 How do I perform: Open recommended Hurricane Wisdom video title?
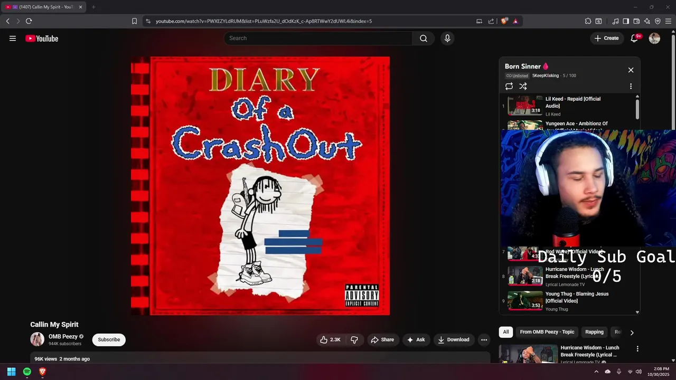click(589, 351)
